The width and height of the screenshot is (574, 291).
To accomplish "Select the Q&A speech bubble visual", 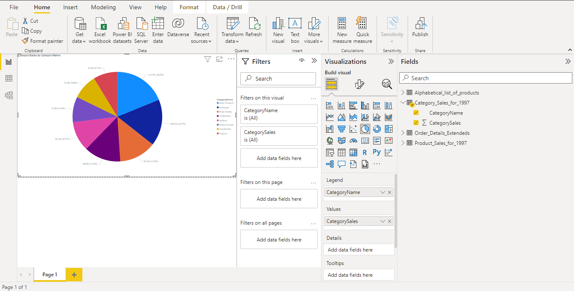I will tap(342, 164).
